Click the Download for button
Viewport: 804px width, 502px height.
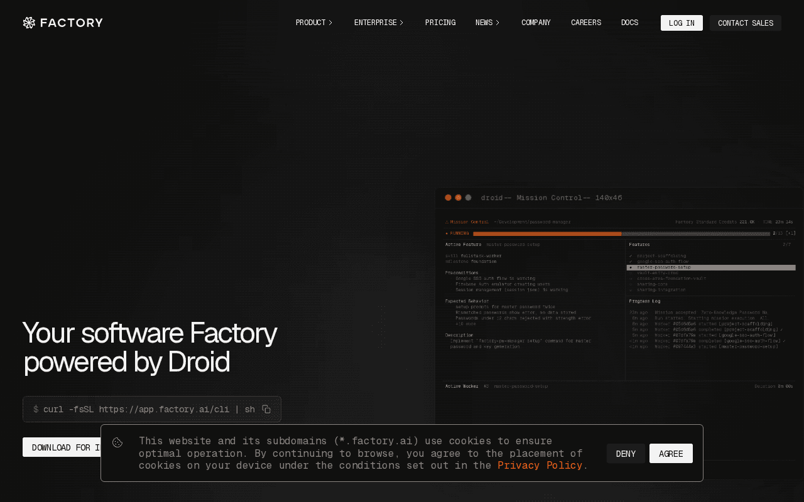(x=62, y=447)
